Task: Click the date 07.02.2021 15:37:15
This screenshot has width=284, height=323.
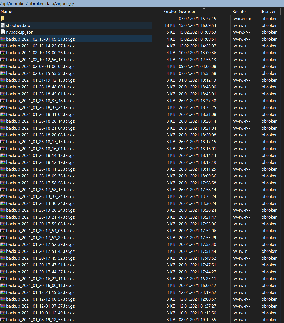Action: click(x=197, y=19)
